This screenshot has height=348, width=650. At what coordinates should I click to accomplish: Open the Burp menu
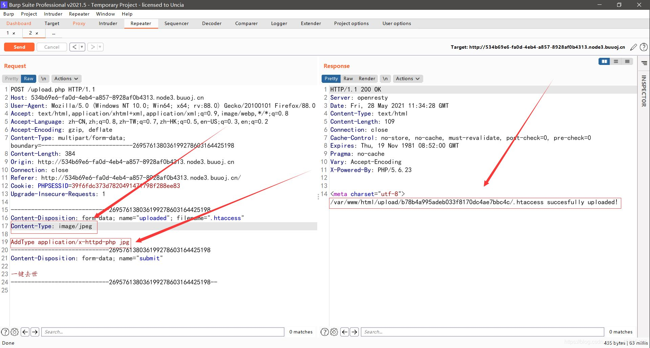(x=9, y=14)
